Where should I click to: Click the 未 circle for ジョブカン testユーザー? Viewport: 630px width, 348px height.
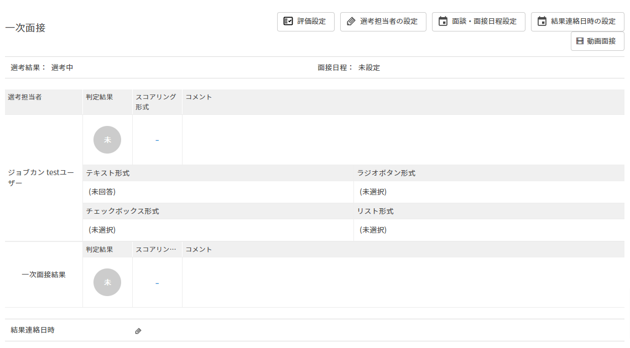[x=107, y=140]
